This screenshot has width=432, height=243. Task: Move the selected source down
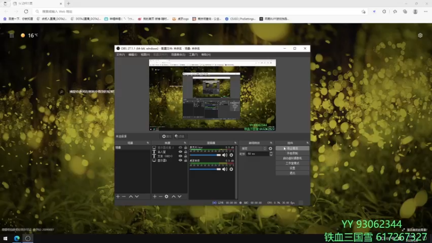[180, 197]
